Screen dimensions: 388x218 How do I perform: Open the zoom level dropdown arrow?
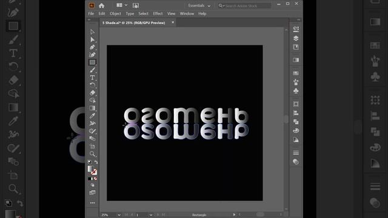[119, 215]
